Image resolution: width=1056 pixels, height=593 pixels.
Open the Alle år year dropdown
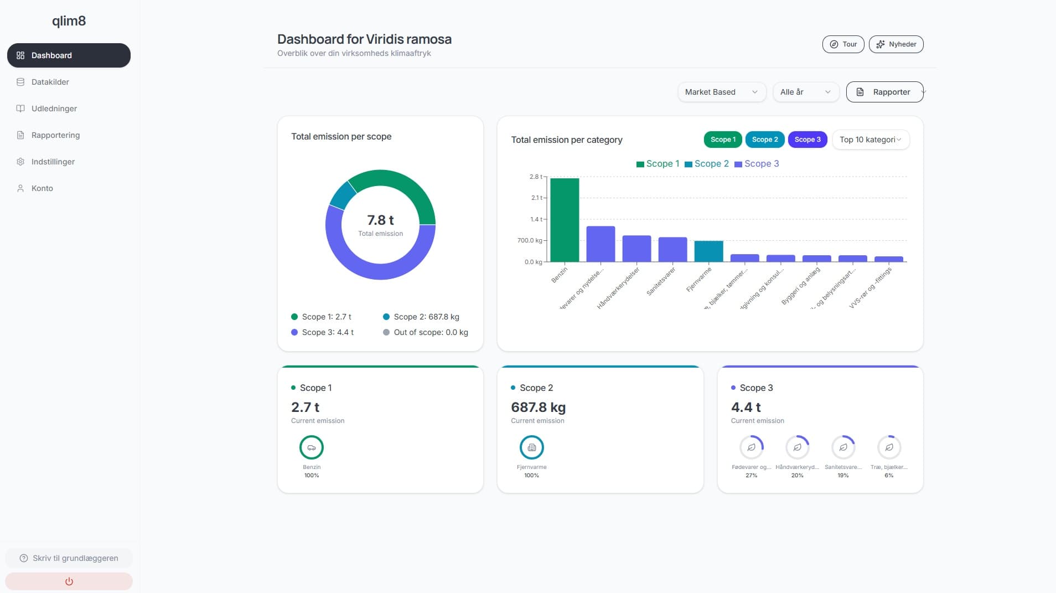(806, 92)
